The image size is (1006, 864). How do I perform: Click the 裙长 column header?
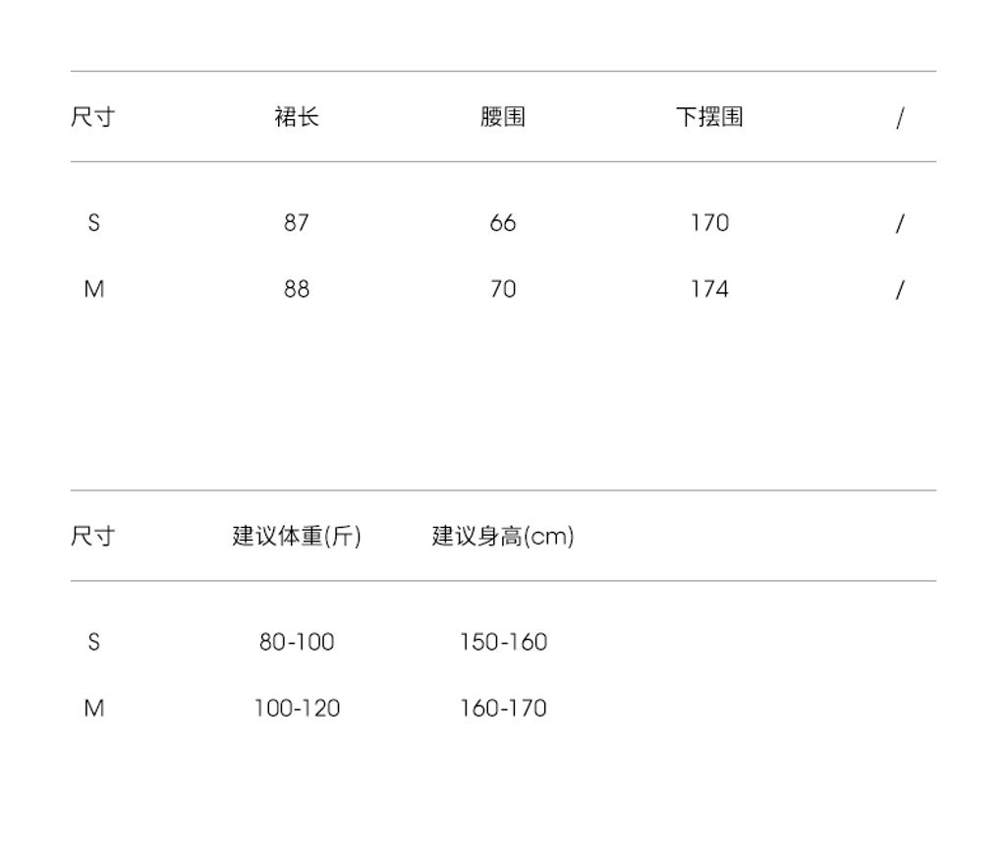coord(297,117)
